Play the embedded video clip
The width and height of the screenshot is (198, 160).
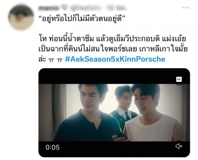(114, 113)
